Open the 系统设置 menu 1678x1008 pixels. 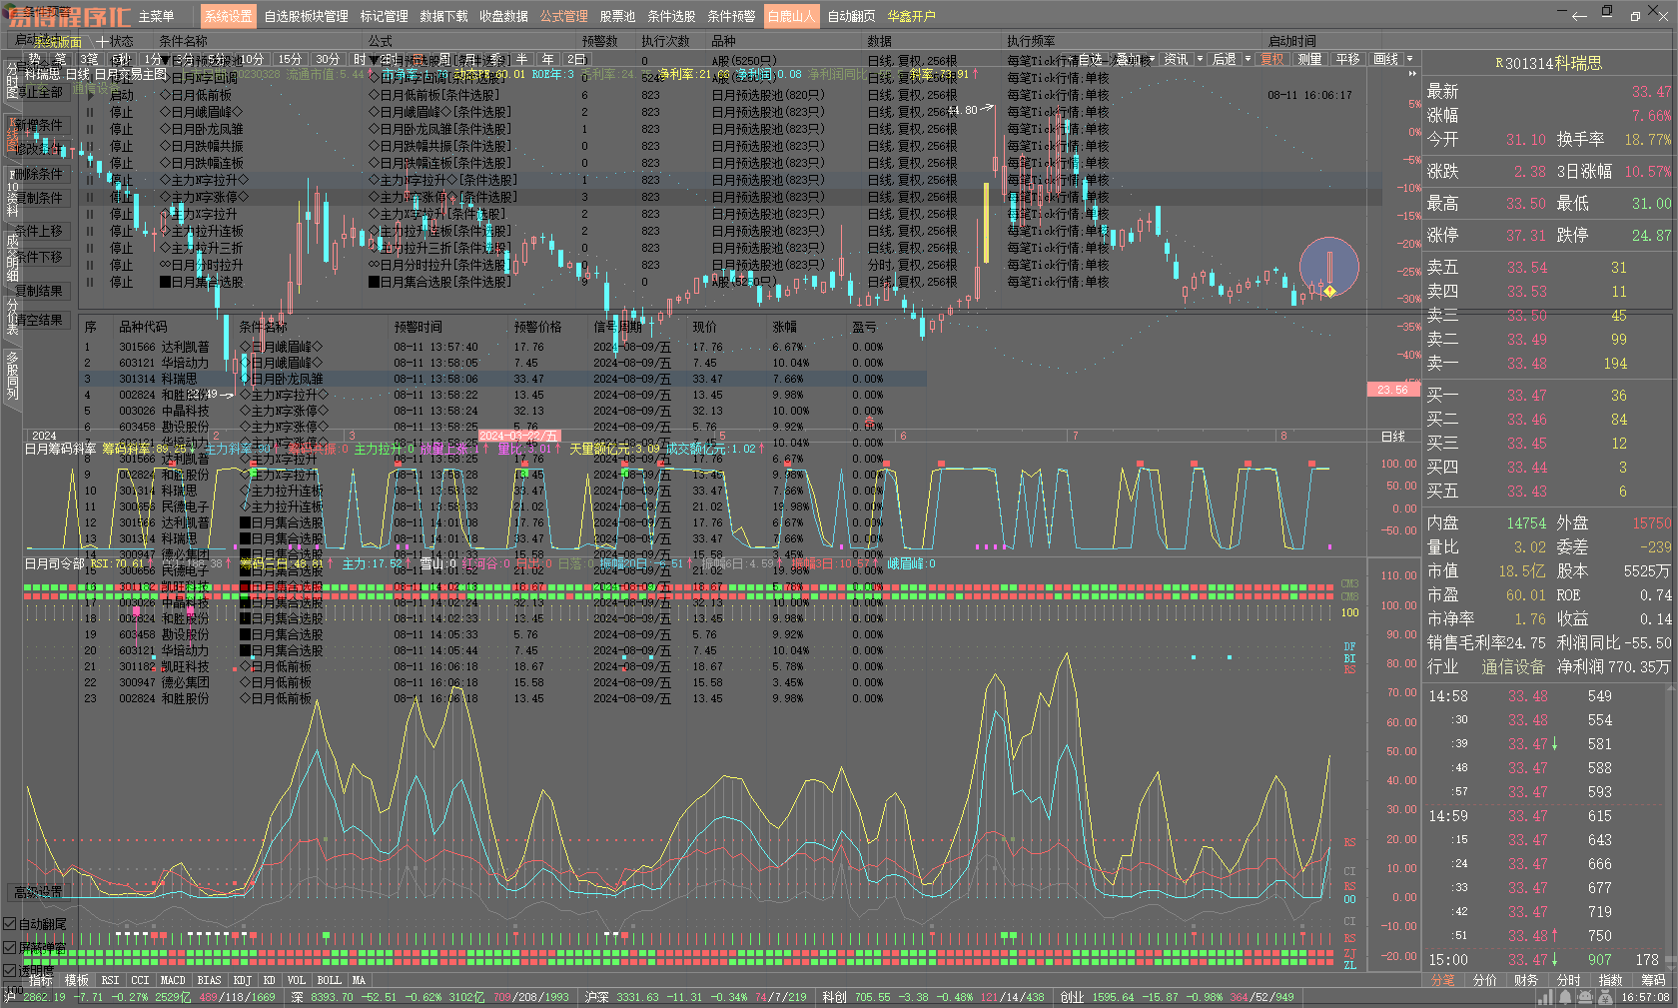[229, 16]
